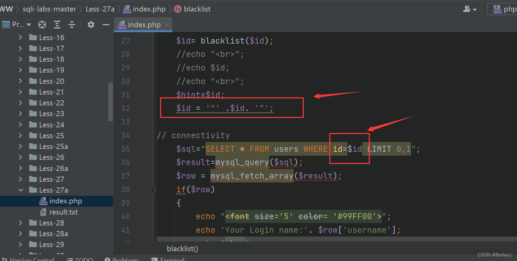Select the Less-28 folder
The height and width of the screenshot is (261, 517).
[x=52, y=223]
